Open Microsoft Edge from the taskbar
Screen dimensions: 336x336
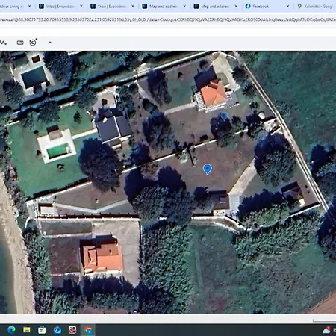click(11, 330)
